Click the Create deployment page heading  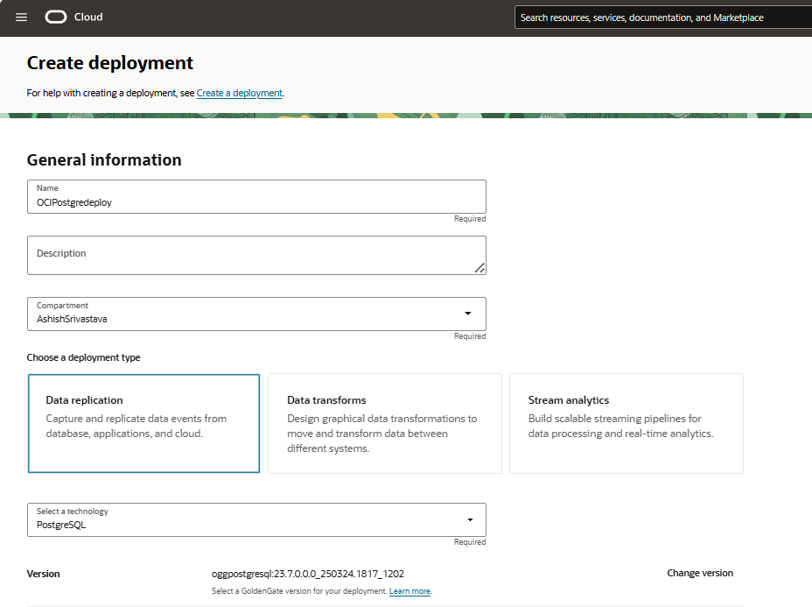109,63
